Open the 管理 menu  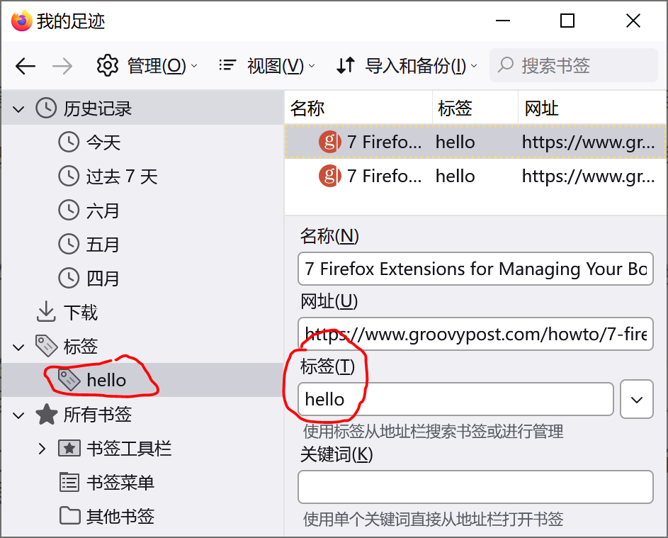point(147,66)
